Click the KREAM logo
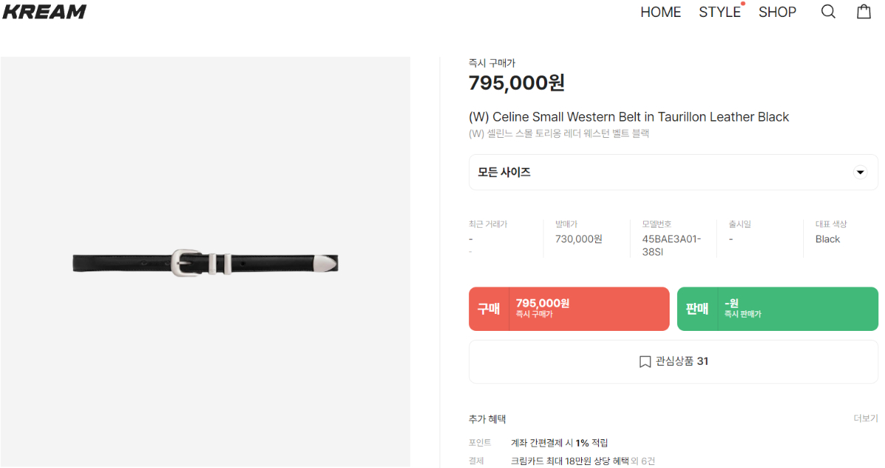The height and width of the screenshot is (468, 885). (44, 12)
